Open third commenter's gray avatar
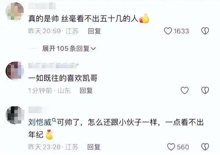The height and width of the screenshot is (155, 220). [x=15, y=115]
